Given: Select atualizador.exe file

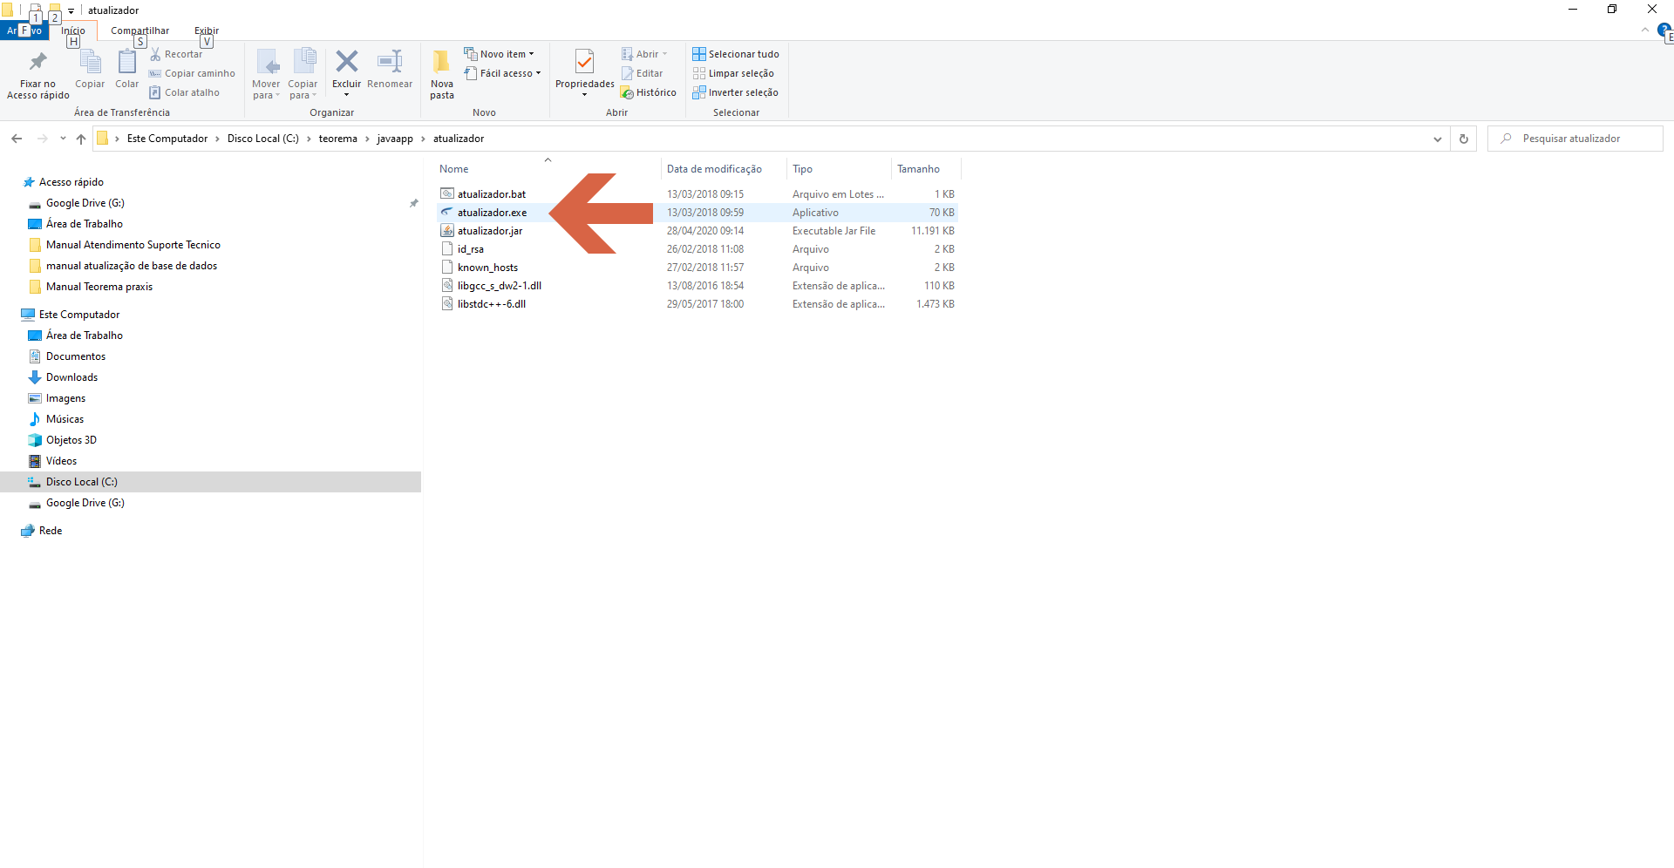Looking at the screenshot, I should click(492, 213).
